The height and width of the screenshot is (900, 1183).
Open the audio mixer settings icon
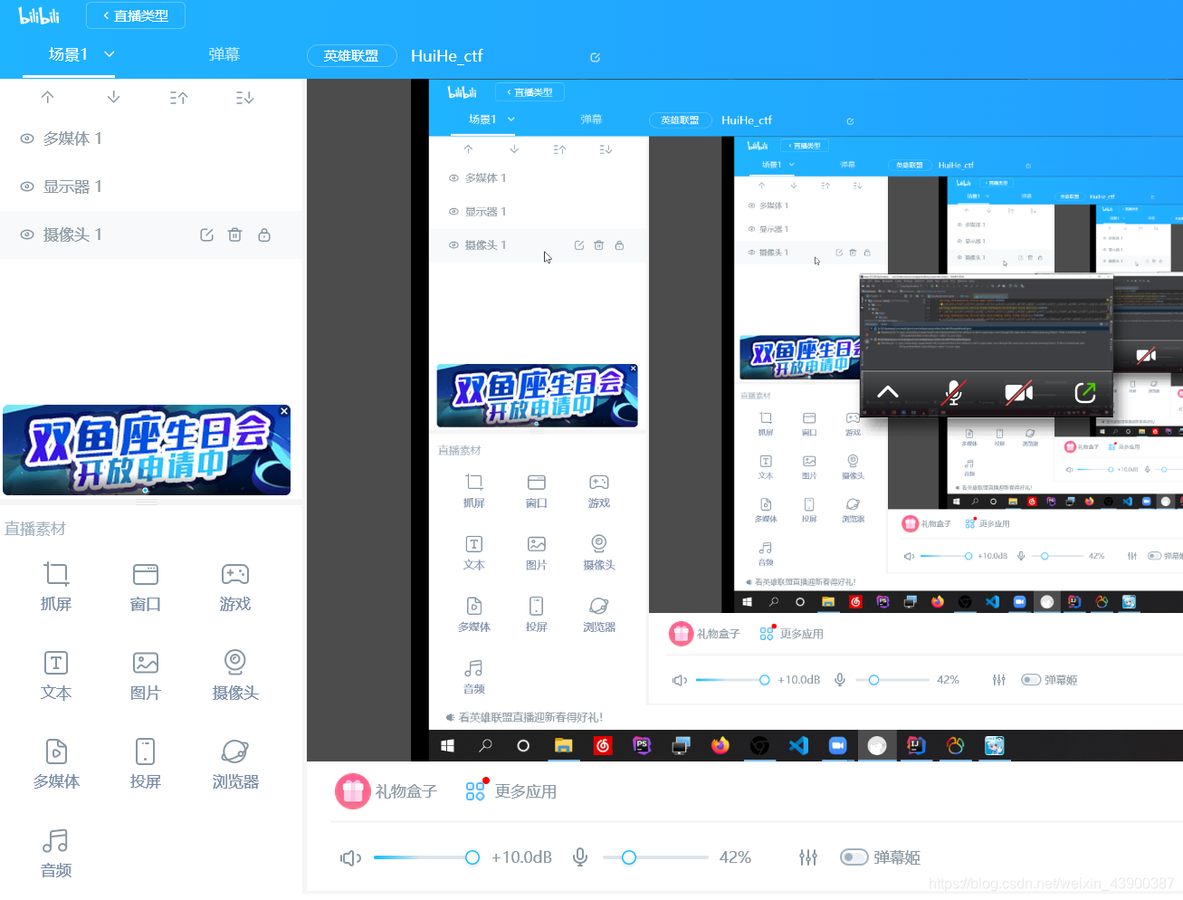pyautogui.click(x=808, y=857)
